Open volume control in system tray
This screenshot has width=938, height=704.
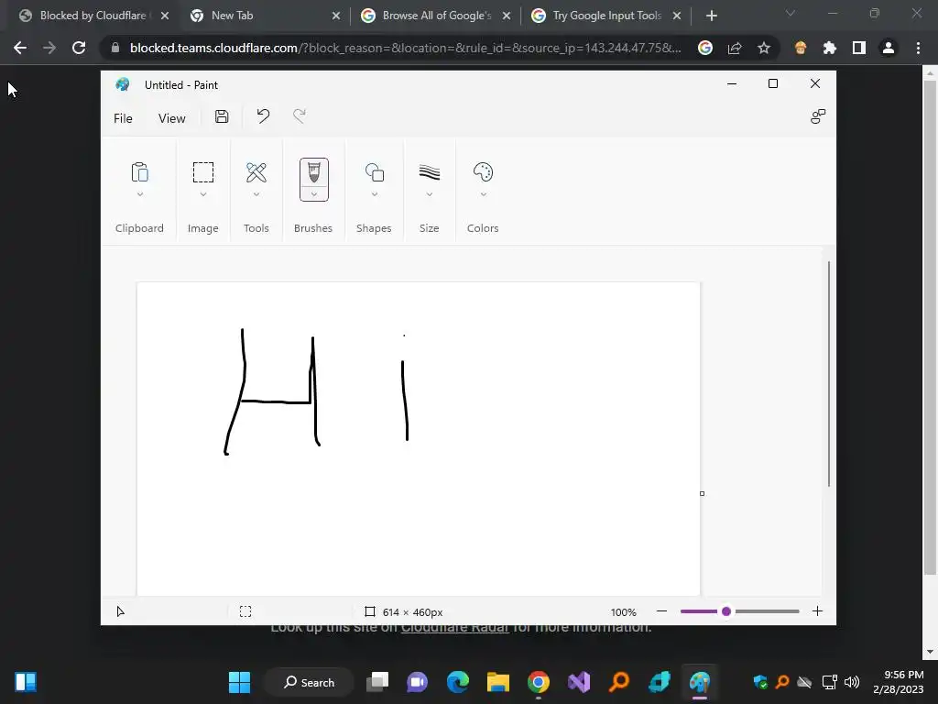click(851, 682)
